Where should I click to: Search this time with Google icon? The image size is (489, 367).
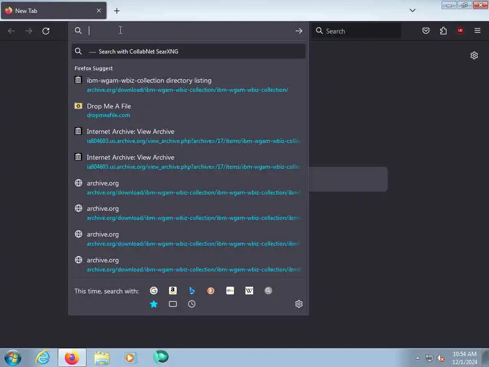point(154,291)
